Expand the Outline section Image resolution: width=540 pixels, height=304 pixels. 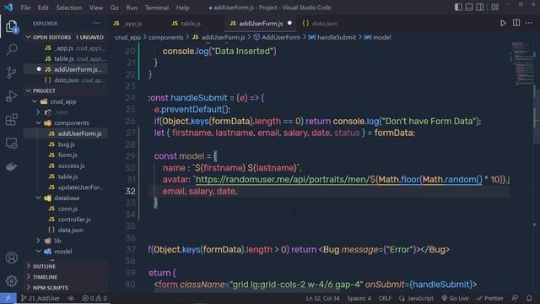tap(66, 266)
